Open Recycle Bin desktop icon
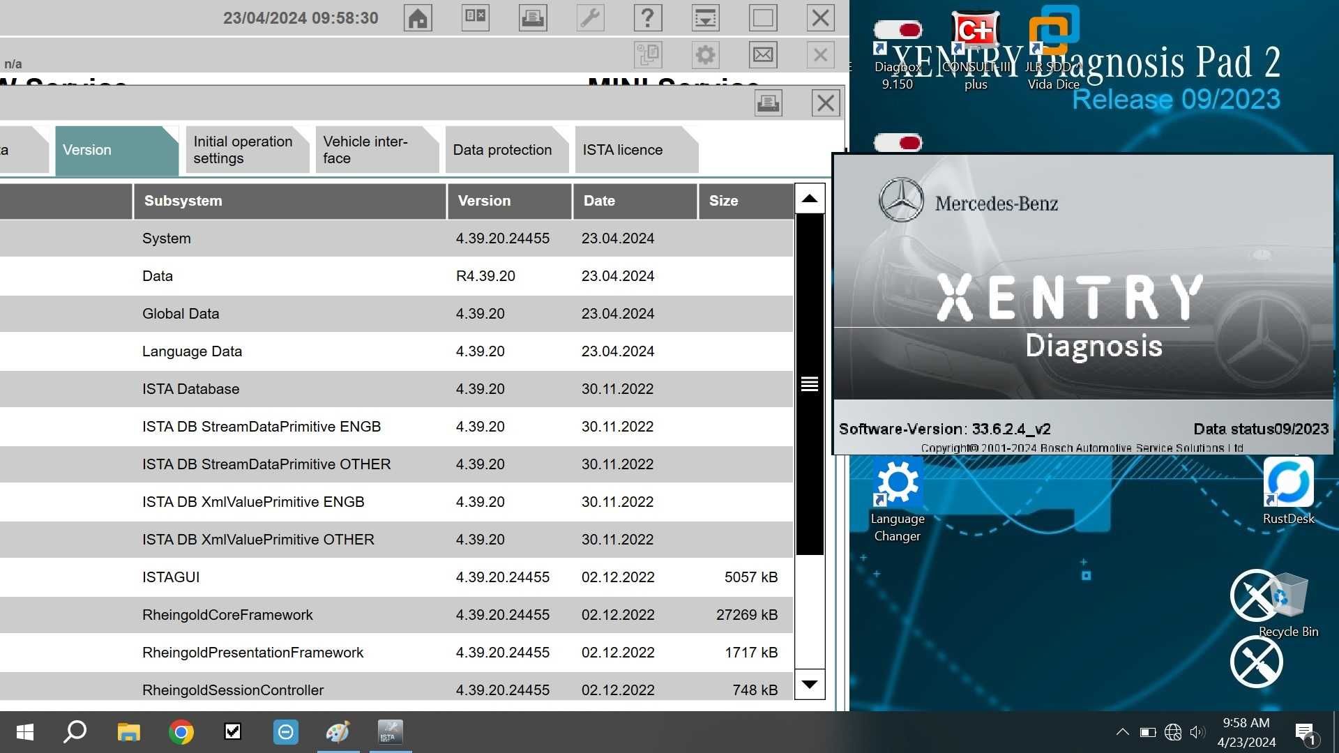 [x=1288, y=604]
